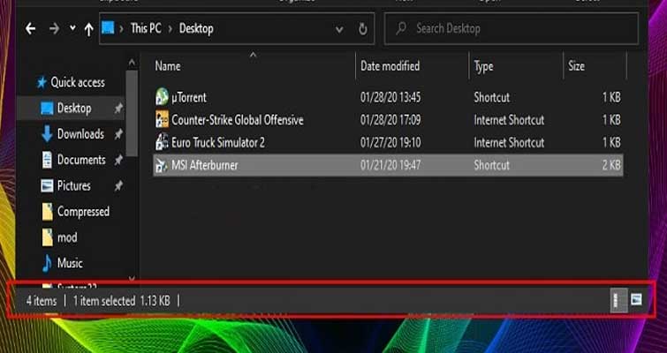Image resolution: width=667 pixels, height=353 pixels.
Task: Click the date '01/28/20 17:09'
Action: coord(390,120)
